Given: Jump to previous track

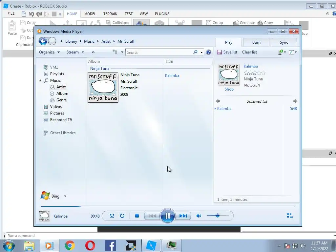Looking at the screenshot, I should pyautogui.click(x=152, y=216).
